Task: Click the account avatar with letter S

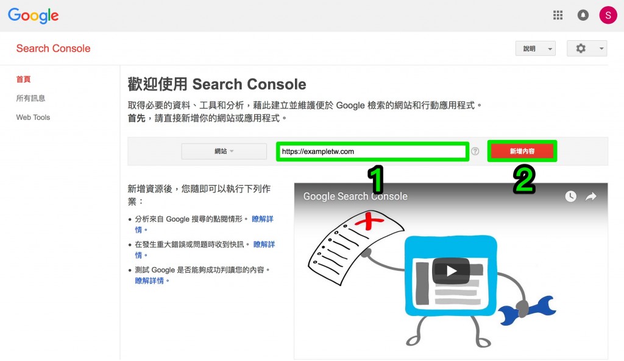Action: 608,15
